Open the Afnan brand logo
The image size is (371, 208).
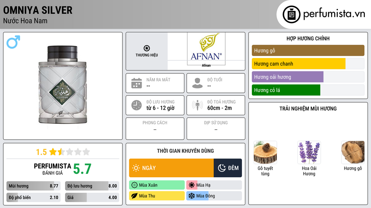click(206, 49)
